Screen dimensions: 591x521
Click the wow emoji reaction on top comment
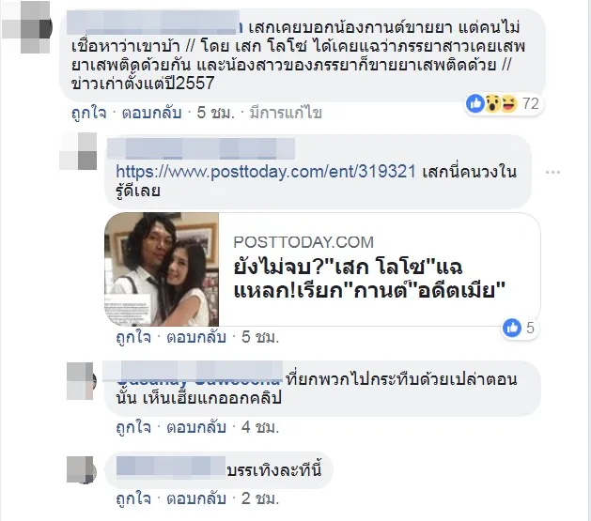click(x=491, y=103)
